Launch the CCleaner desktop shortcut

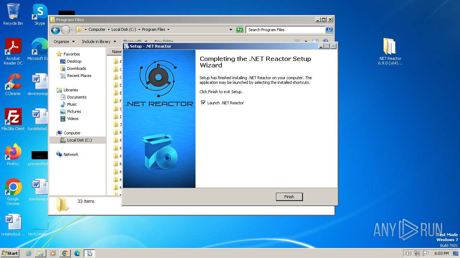pyautogui.click(x=13, y=85)
